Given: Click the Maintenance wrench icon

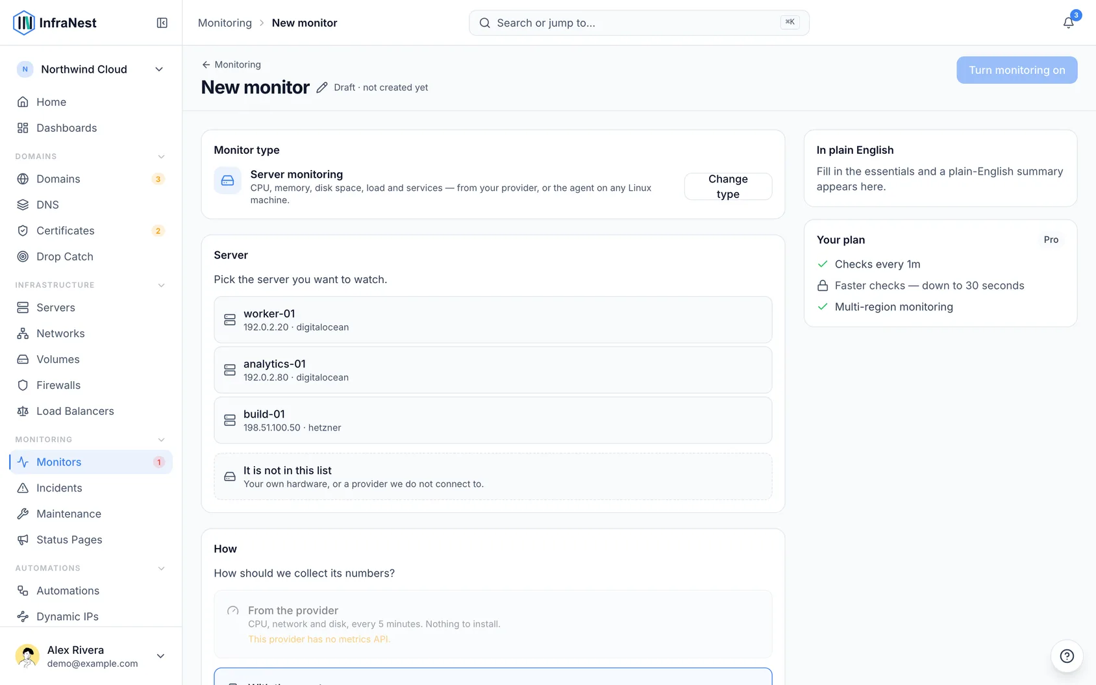Looking at the screenshot, I should click(23, 514).
